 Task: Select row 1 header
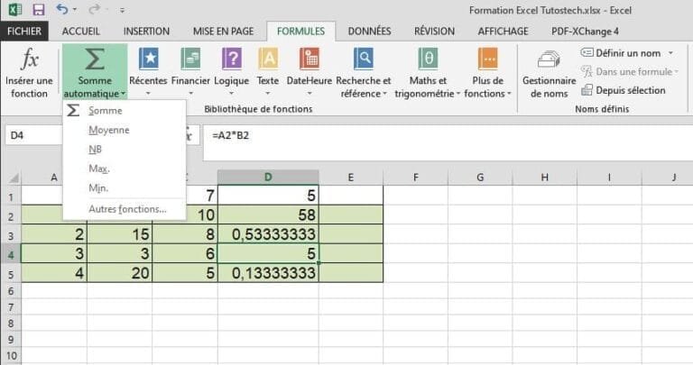[11, 196]
